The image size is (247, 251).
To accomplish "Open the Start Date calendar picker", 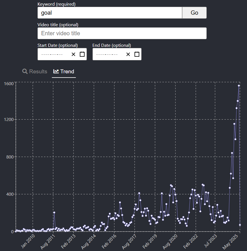I will pyautogui.click(x=82, y=54).
